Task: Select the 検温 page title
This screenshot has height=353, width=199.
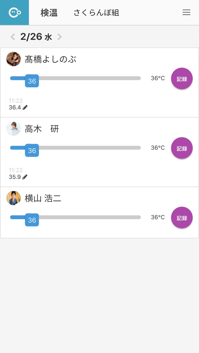Action: click(x=49, y=13)
